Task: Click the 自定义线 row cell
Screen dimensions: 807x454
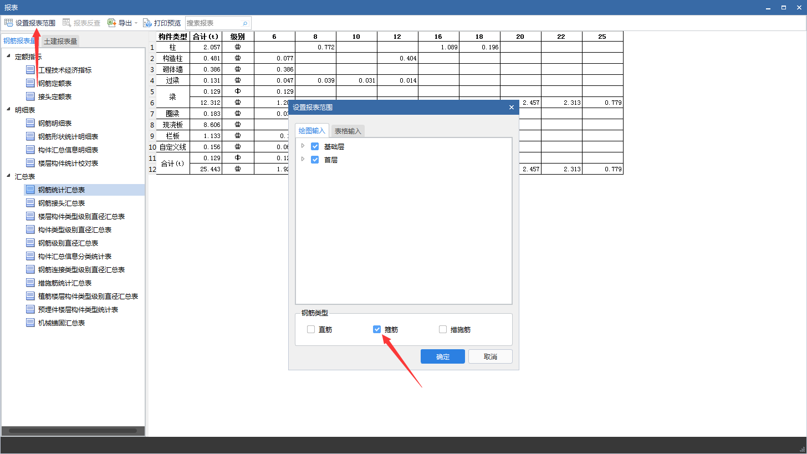Action: [x=173, y=147]
